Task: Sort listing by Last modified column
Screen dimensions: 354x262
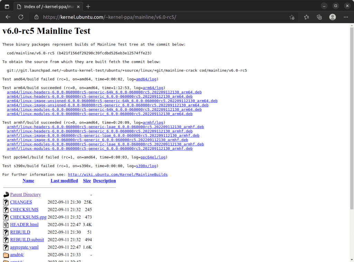Action: 64,181
